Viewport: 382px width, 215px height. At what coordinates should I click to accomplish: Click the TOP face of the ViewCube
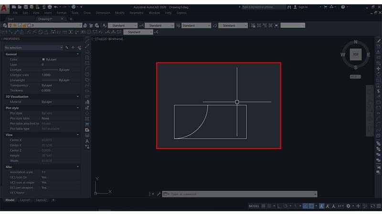(x=355, y=54)
